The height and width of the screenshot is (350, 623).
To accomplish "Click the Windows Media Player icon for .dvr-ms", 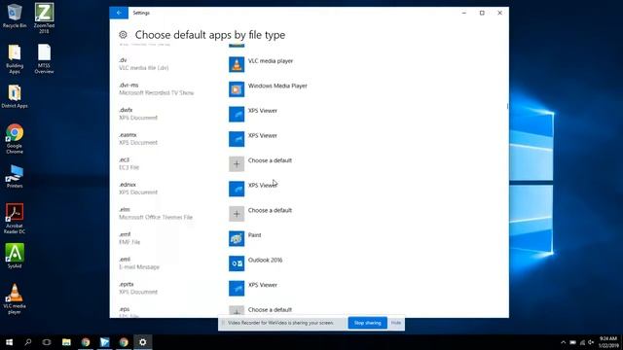I will click(x=237, y=89).
